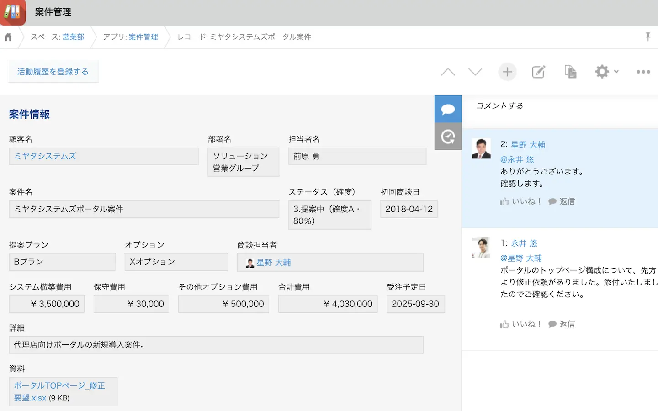Pin the record using the pushpin icon
Image resolution: width=658 pixels, height=411 pixels.
tap(647, 37)
